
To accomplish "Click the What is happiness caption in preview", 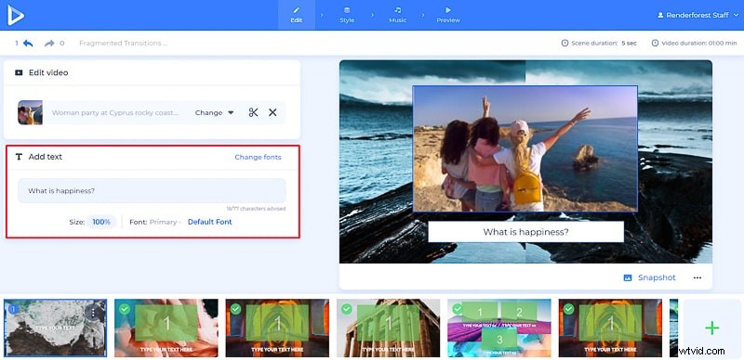I will tap(525, 232).
